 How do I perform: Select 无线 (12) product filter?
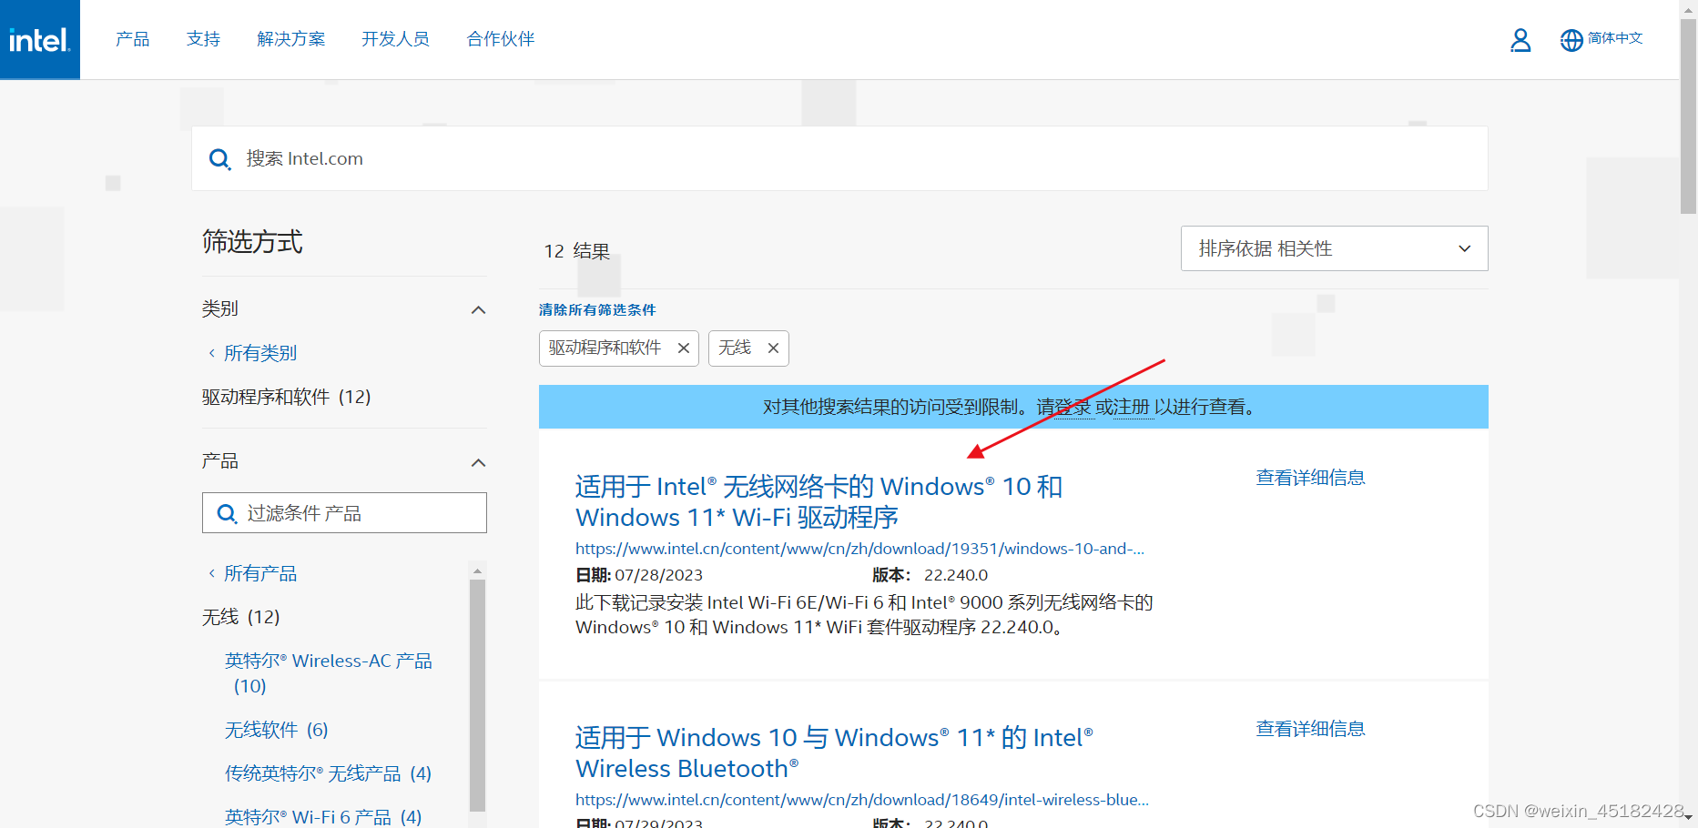tap(240, 617)
